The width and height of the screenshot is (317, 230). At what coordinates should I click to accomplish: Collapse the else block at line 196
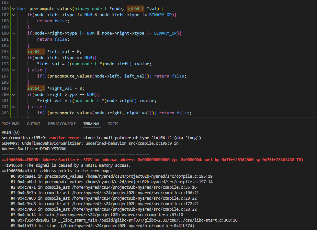[14, 70]
